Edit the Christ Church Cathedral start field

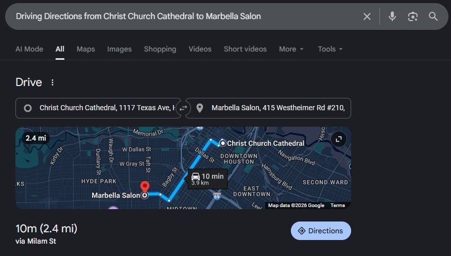coord(103,108)
